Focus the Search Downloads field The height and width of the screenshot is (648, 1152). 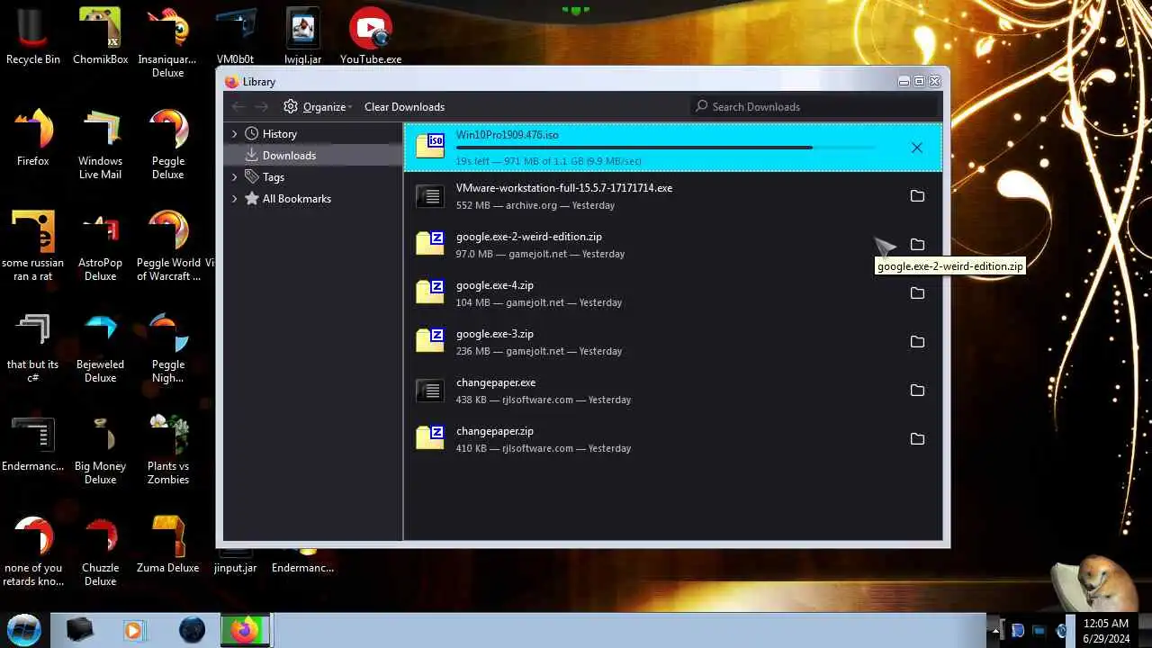(x=814, y=106)
